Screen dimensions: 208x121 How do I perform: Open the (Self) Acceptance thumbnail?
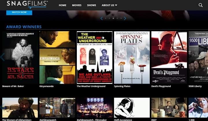click(x=132, y=107)
